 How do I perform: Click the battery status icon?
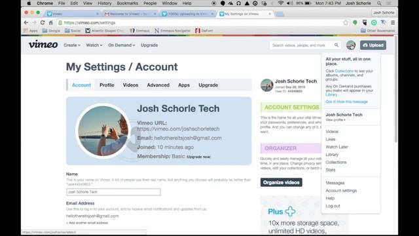[x=308, y=3]
